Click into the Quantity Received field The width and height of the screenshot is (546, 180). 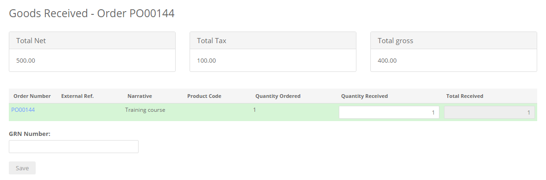tap(389, 112)
